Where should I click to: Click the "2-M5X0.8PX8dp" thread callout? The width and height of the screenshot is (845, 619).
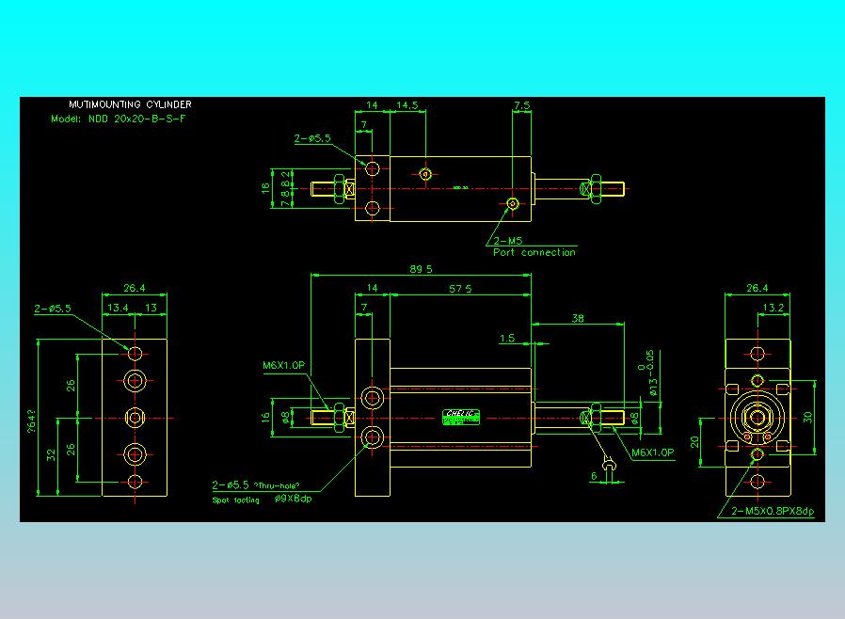point(773,511)
